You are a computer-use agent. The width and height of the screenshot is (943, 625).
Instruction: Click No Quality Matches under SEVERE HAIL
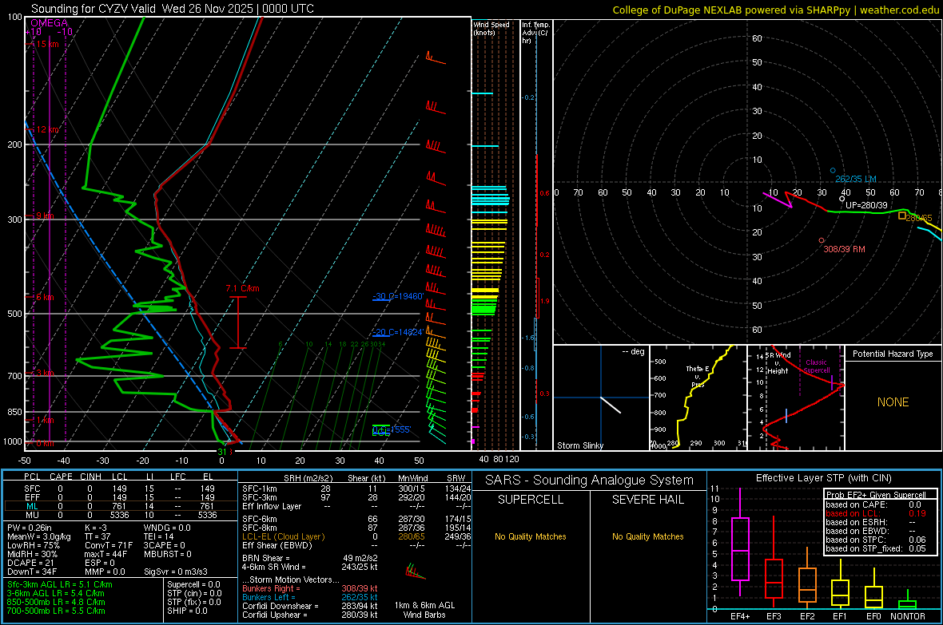point(647,536)
